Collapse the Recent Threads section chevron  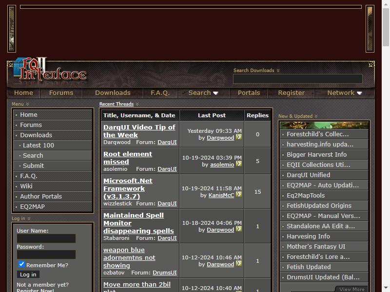[137, 104]
